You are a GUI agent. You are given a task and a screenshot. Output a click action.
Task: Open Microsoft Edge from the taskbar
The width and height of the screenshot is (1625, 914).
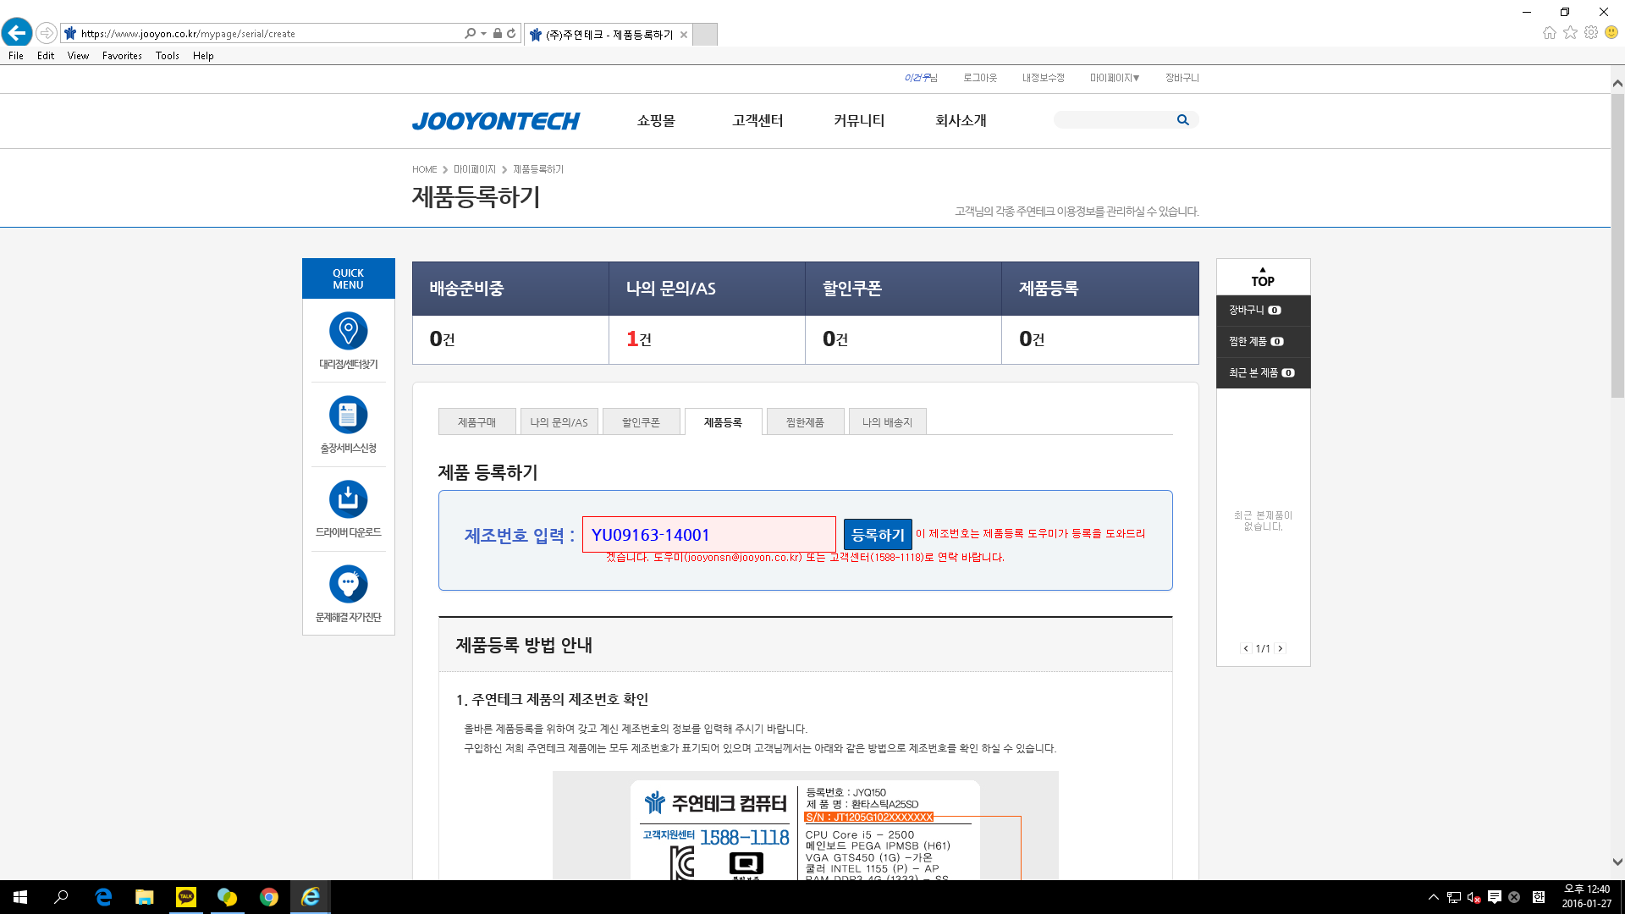(x=103, y=897)
